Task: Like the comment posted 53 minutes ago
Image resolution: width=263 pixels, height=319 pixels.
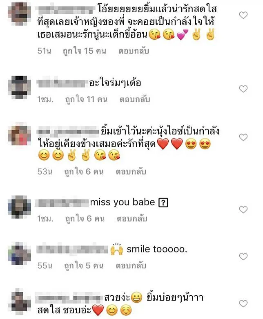Action: 243,137
